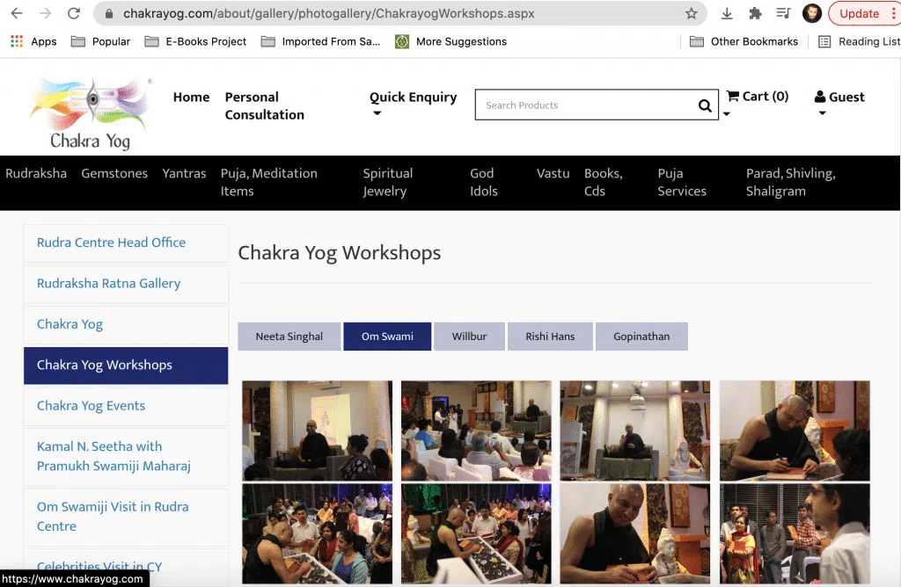Open photo with projector screen presentation

coord(317,431)
